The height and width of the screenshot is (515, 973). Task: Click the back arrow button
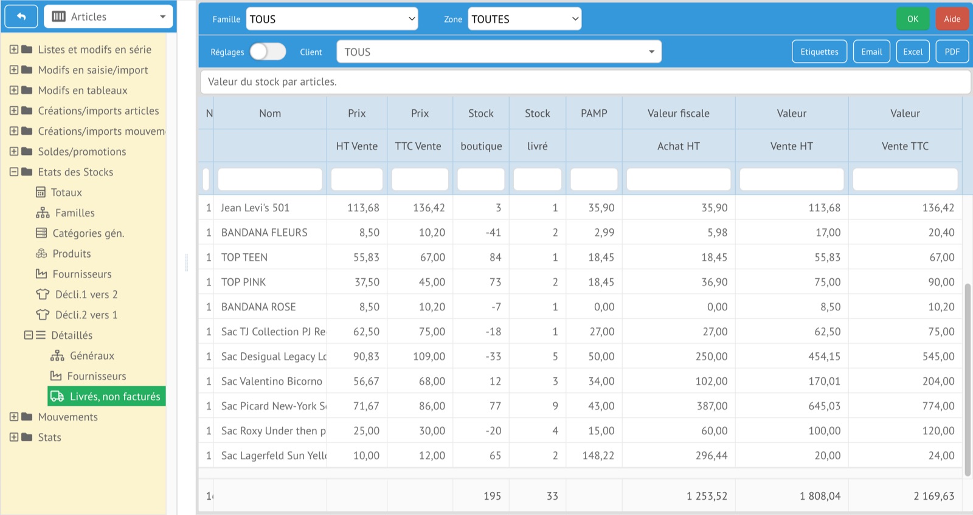[21, 17]
